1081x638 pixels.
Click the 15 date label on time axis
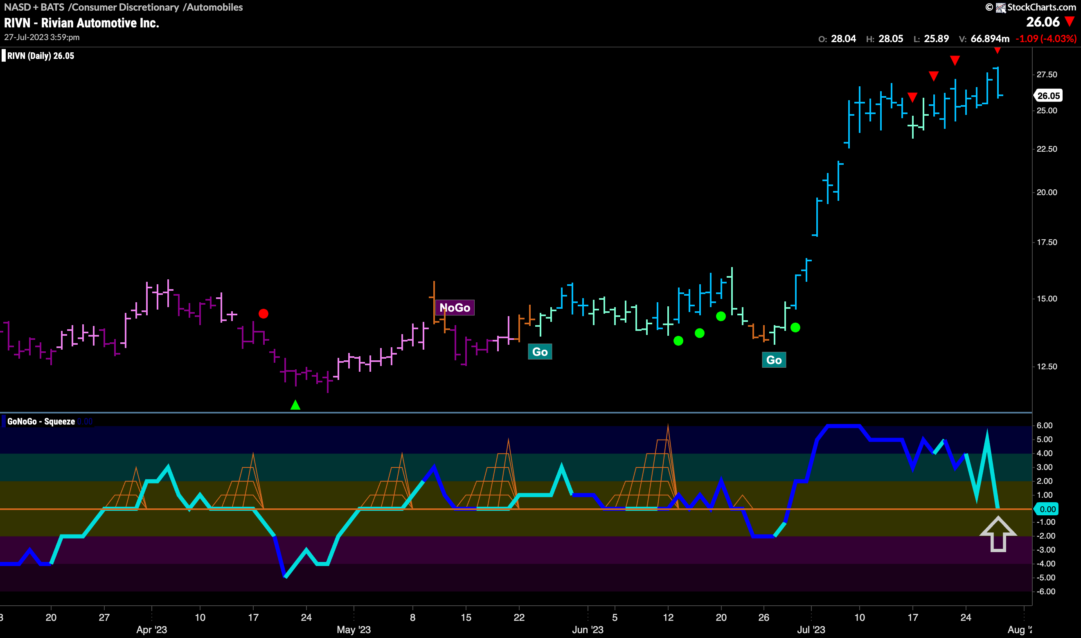[x=466, y=618]
